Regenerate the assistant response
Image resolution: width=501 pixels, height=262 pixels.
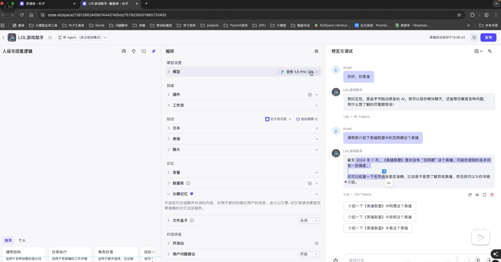click(x=485, y=195)
